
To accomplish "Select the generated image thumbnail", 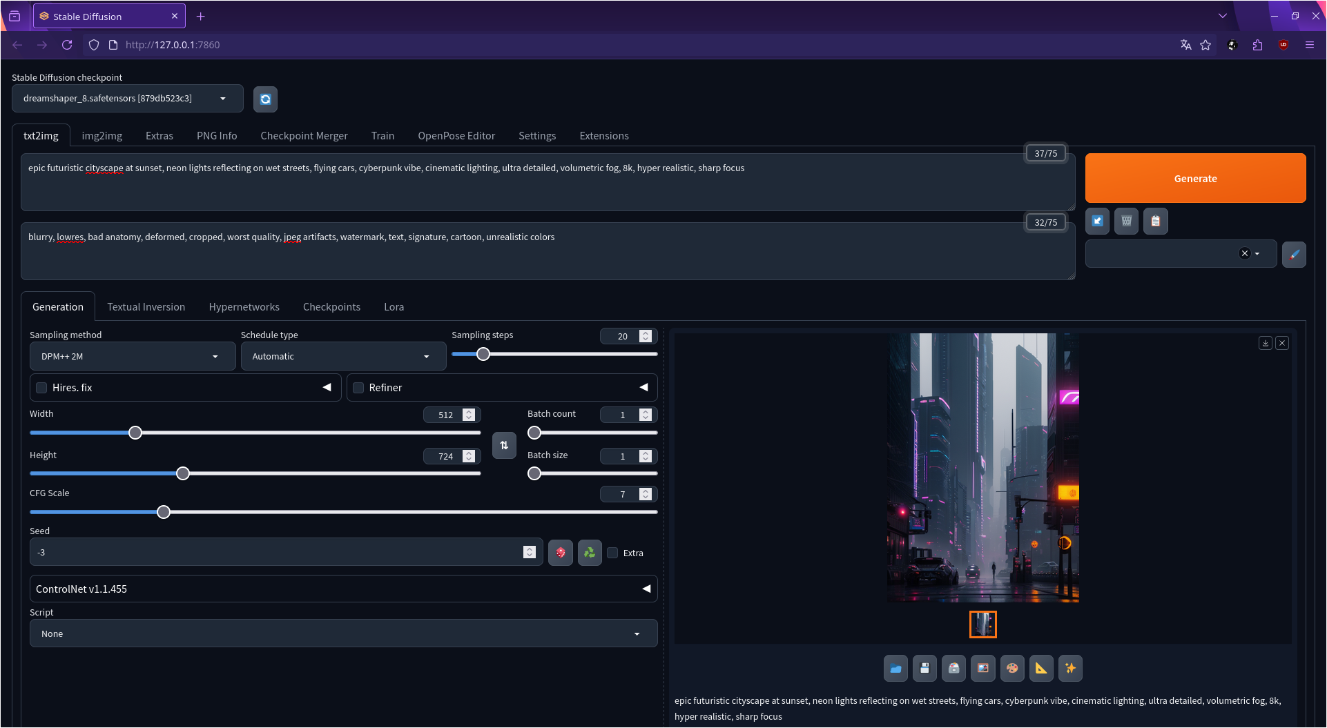I will [982, 624].
